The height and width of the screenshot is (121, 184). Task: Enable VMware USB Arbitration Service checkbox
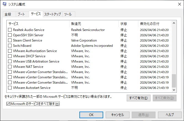point(10,61)
